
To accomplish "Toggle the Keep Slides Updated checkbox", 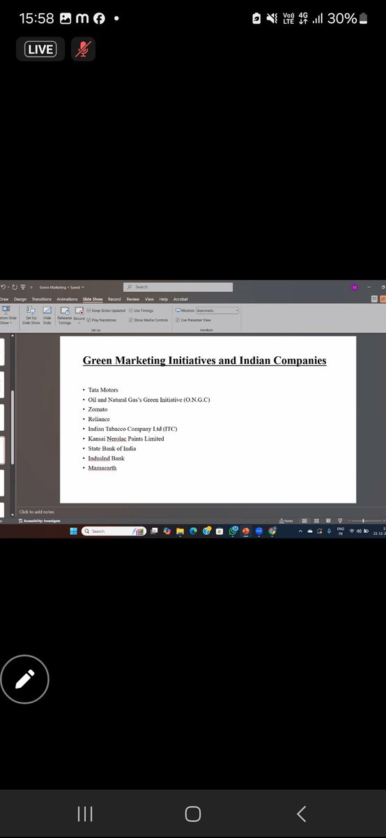I will [x=89, y=310].
